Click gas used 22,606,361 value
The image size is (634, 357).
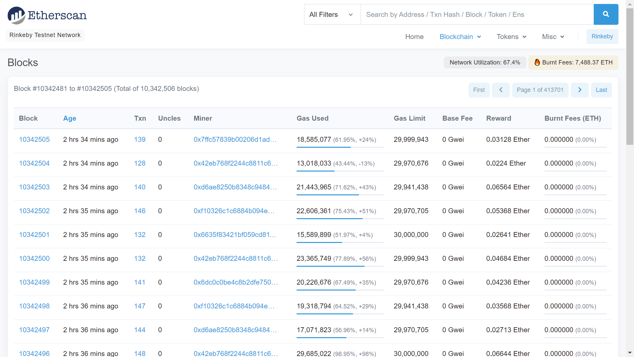point(314,211)
